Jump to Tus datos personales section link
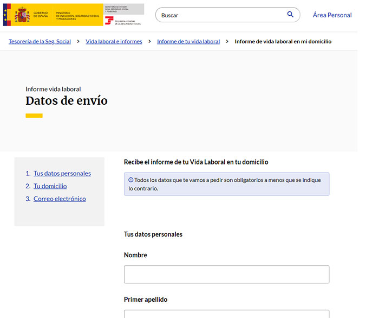The width and height of the screenshot is (379, 318). click(62, 174)
